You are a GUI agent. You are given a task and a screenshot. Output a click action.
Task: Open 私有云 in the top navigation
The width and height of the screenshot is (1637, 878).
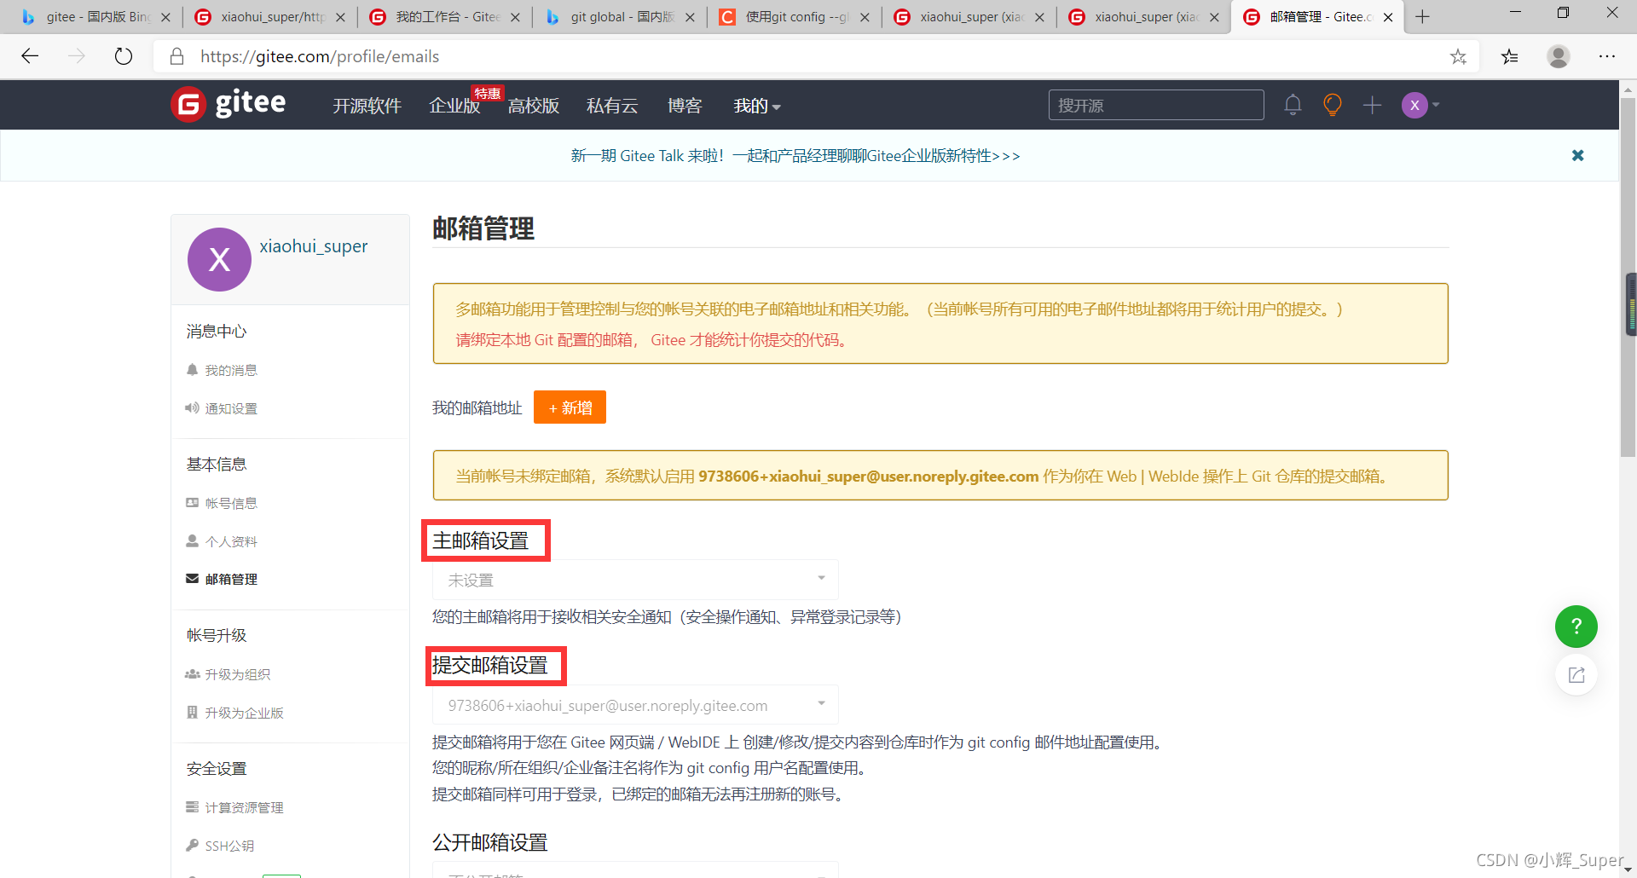[x=612, y=106]
